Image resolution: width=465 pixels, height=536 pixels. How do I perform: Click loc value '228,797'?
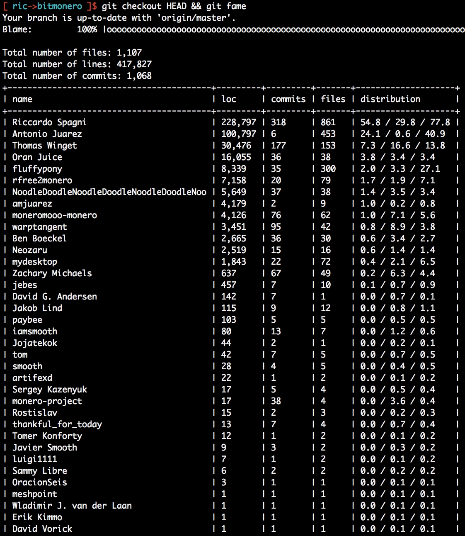[239, 122]
